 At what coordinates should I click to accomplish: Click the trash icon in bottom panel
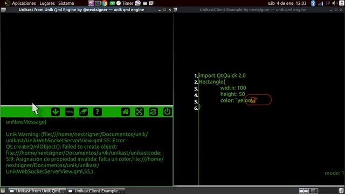pos(341,191)
